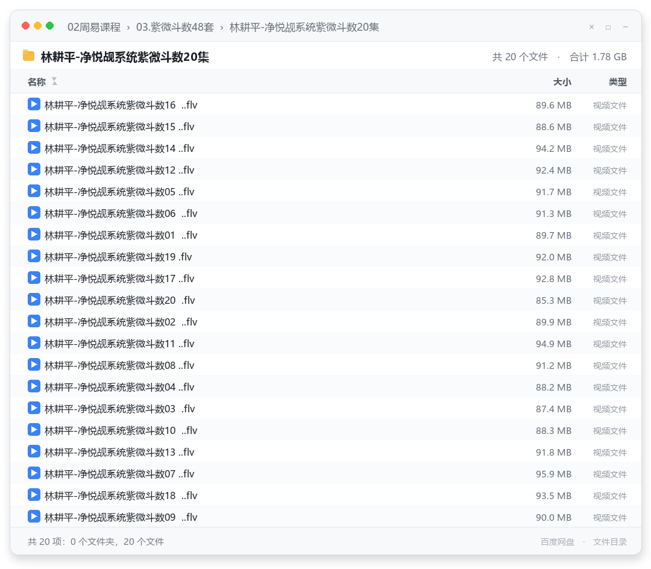Viewport: 651px width, 569px height.
Task: Sort by the 类型 column header
Action: 618,82
